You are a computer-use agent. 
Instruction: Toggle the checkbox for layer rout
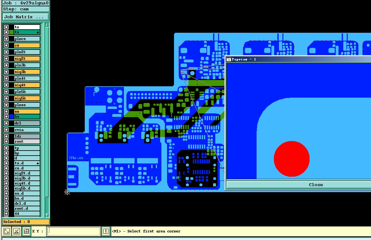pyautogui.click(x=6, y=141)
